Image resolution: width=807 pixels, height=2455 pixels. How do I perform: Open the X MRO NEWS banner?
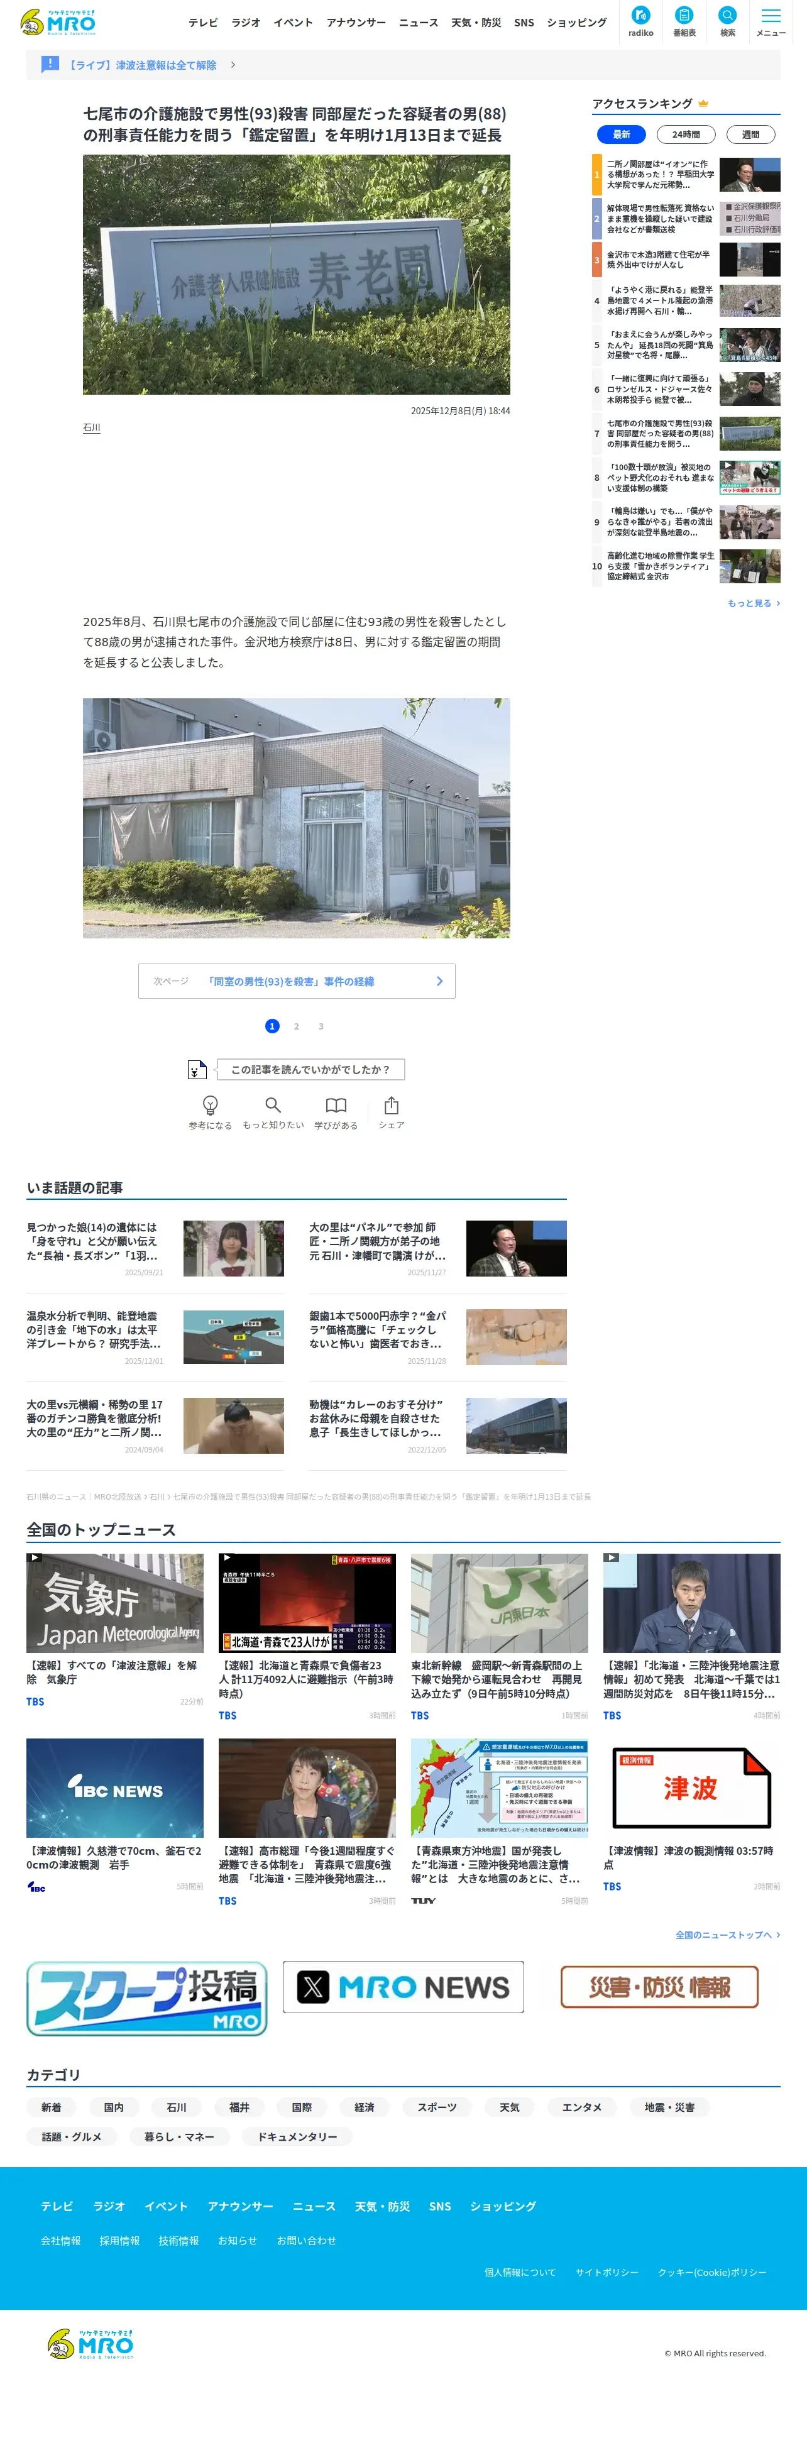point(403,1987)
